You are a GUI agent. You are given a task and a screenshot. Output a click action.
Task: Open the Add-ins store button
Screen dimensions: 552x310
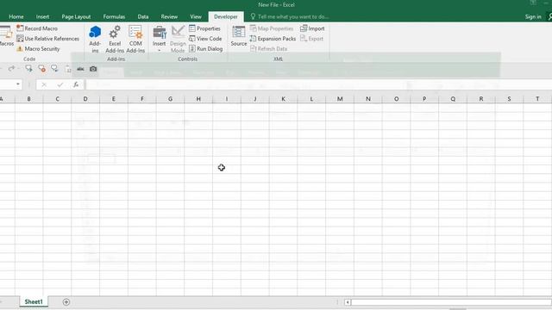coord(95,39)
